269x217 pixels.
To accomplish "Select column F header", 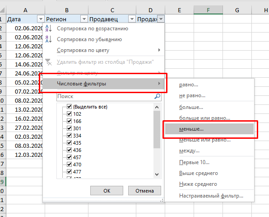I will point(208,10).
